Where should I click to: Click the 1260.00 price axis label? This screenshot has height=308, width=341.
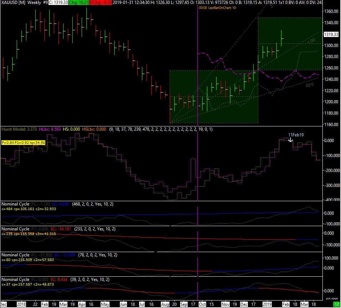tap(331, 68)
